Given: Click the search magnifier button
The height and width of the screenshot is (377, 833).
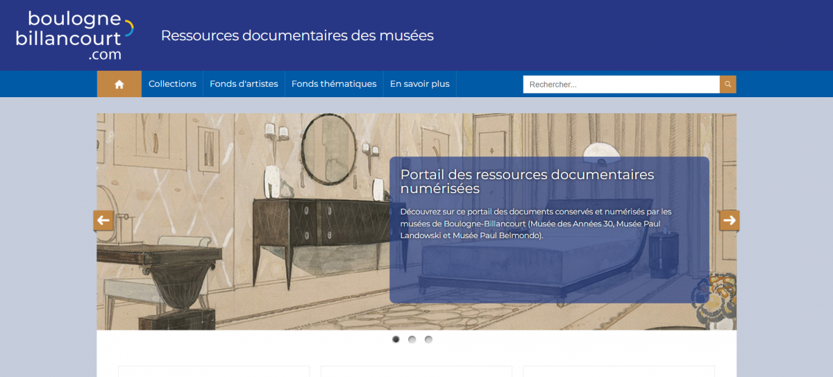Looking at the screenshot, I should [x=727, y=84].
